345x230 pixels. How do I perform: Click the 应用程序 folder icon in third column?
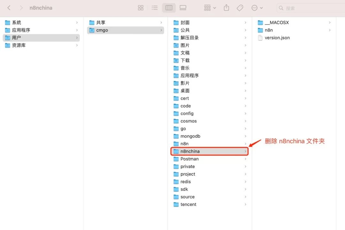pyautogui.click(x=176, y=75)
